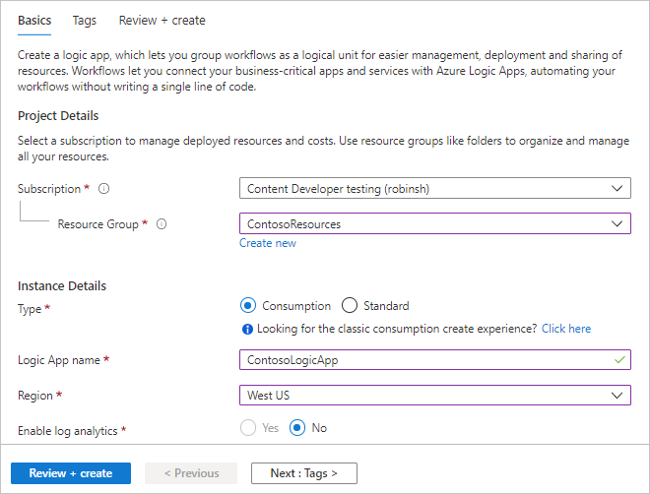The width and height of the screenshot is (650, 494).
Task: Click the Subscription info icon
Action: pos(103,189)
